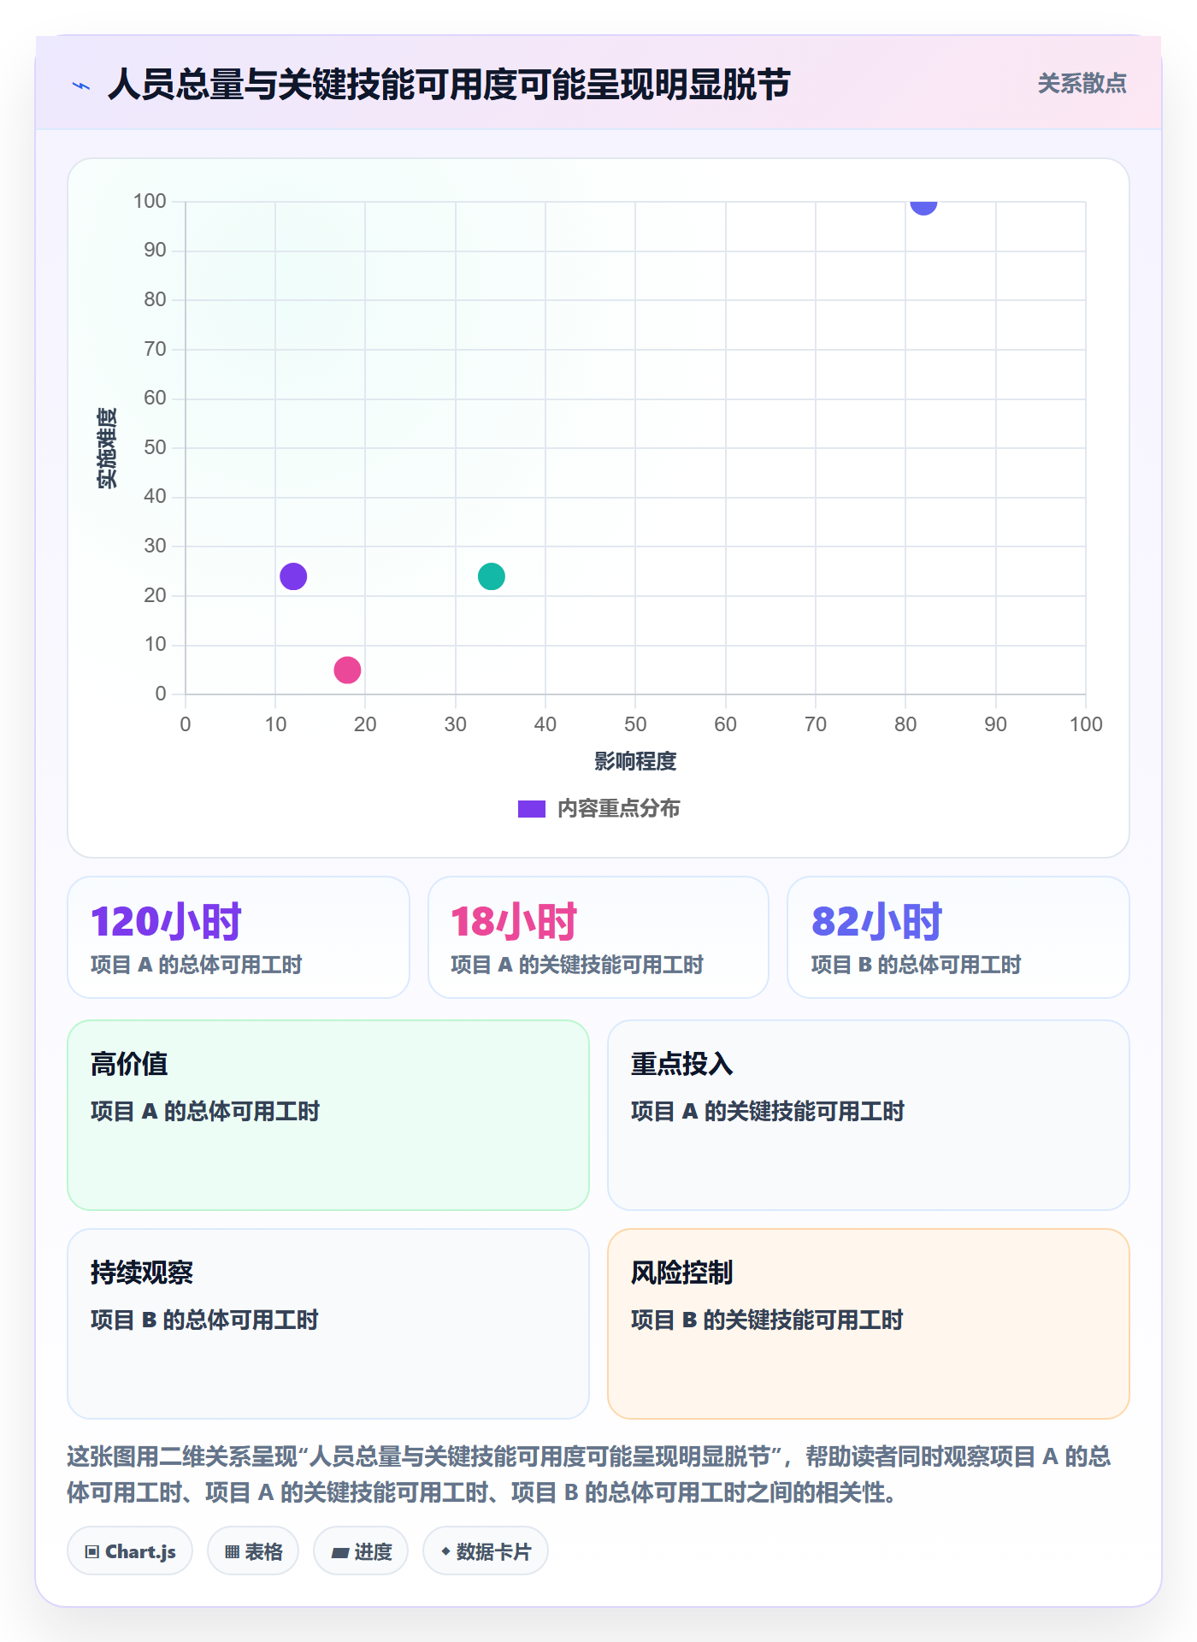Click the pink scatter data point

coord(347,670)
